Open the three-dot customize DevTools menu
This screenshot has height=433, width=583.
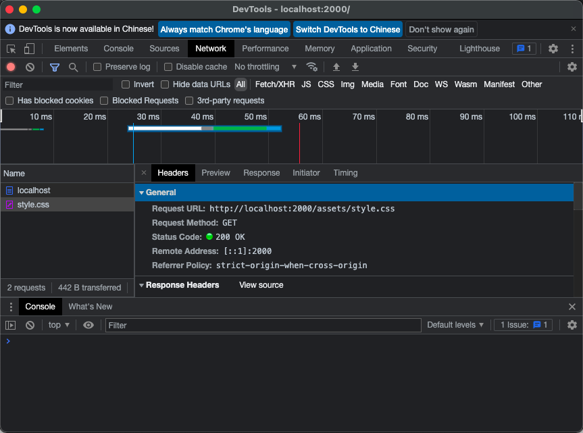[x=572, y=49]
